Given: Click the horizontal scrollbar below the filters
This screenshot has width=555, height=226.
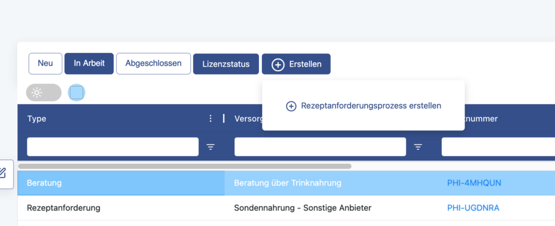Looking at the screenshot, I should coord(185,166).
